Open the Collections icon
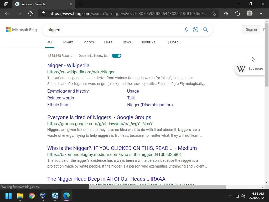The height and width of the screenshot is (202, 269). pos(237,13)
